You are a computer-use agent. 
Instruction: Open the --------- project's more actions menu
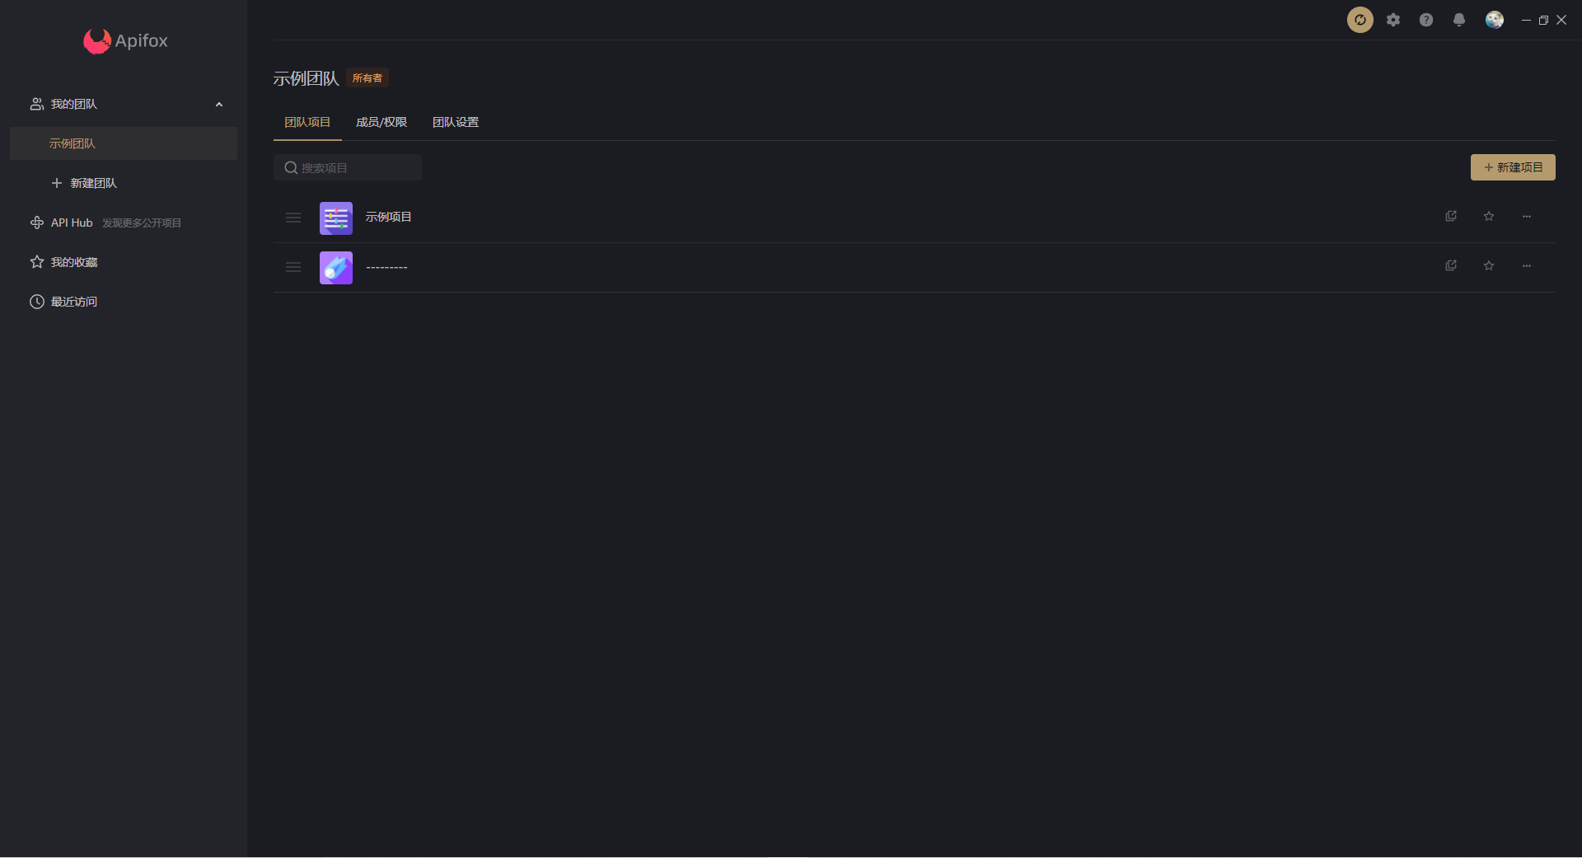click(1526, 265)
